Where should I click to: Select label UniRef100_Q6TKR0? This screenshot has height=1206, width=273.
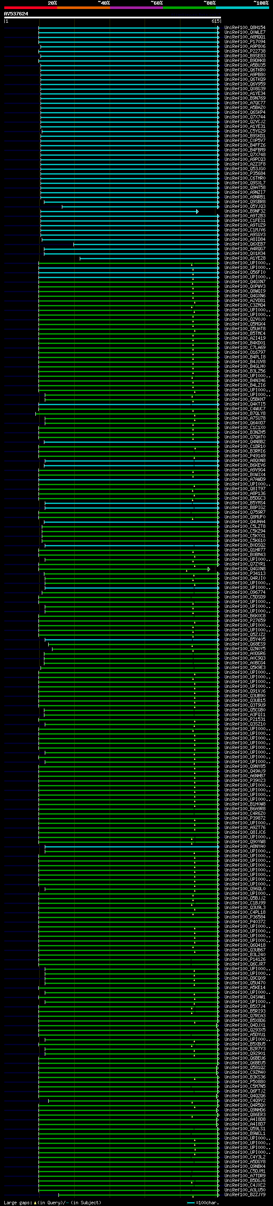245,70
